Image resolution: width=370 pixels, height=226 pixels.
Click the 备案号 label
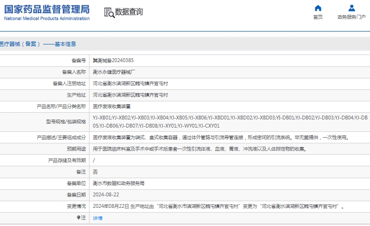pyautogui.click(x=79, y=61)
